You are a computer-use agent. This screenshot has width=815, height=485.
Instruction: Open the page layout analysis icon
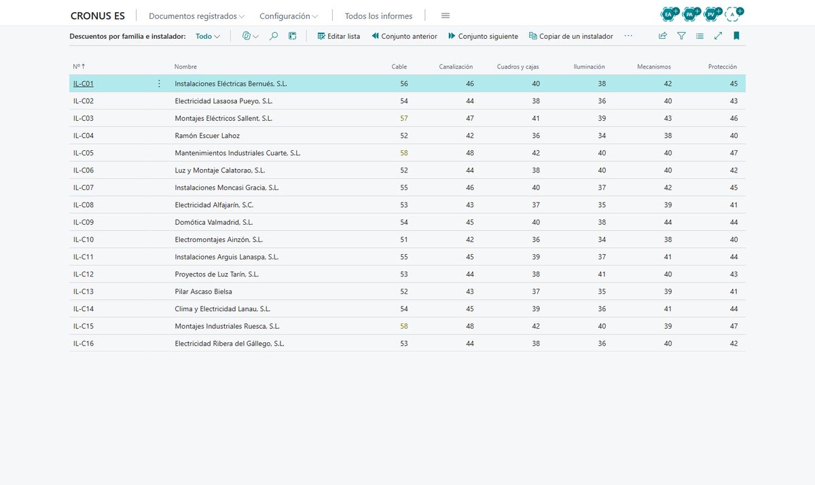[293, 36]
